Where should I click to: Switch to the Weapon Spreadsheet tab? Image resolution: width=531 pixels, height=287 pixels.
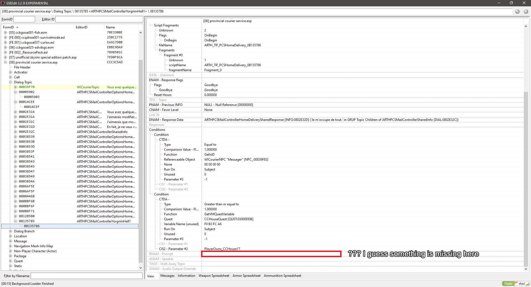(214, 276)
